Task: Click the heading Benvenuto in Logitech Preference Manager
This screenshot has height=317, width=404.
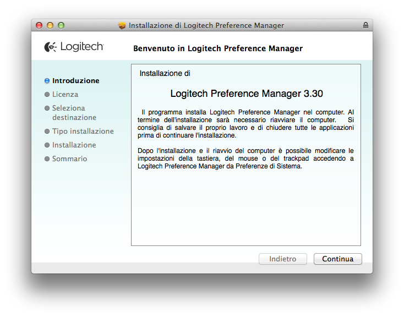Action: coord(218,48)
